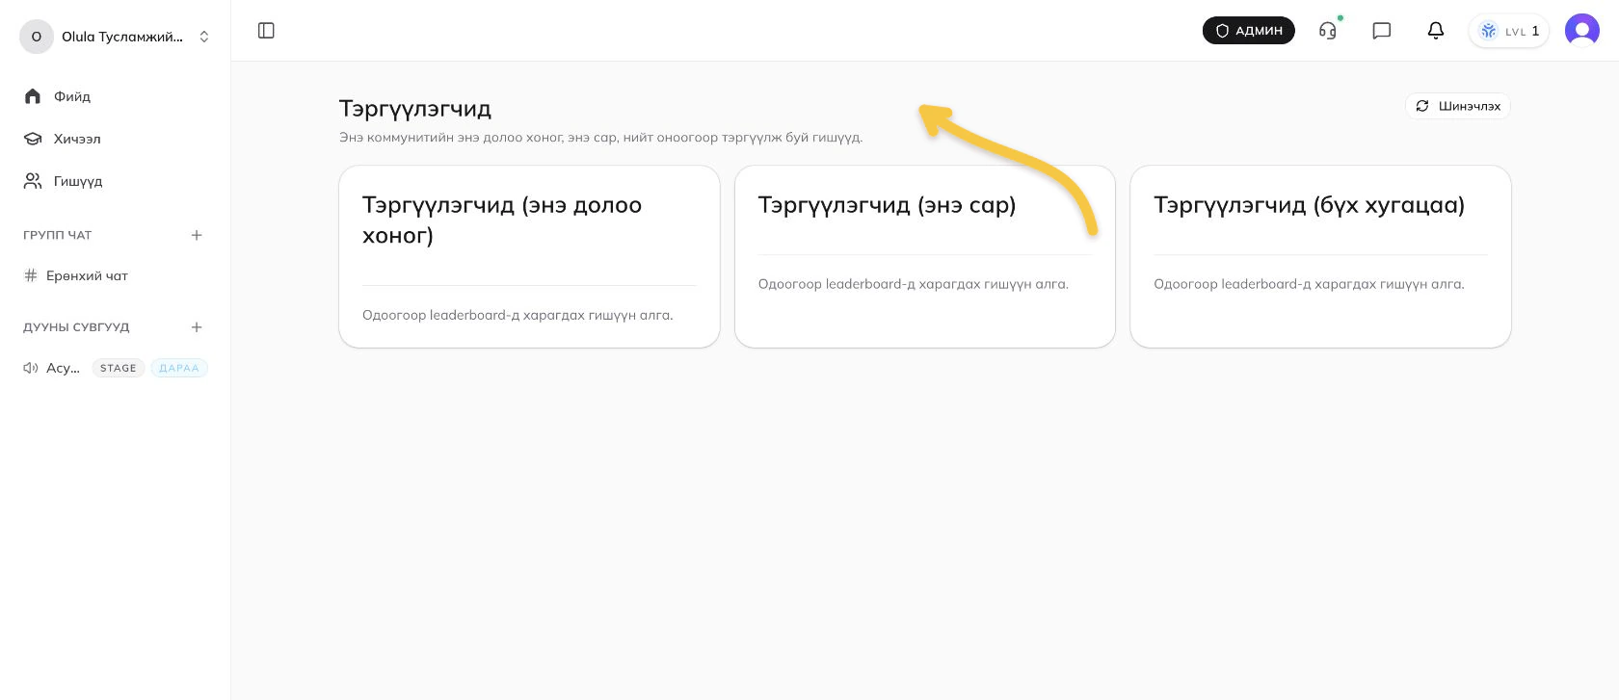The width and height of the screenshot is (1619, 700).
Task: Open the support headset icon
Action: click(x=1328, y=31)
